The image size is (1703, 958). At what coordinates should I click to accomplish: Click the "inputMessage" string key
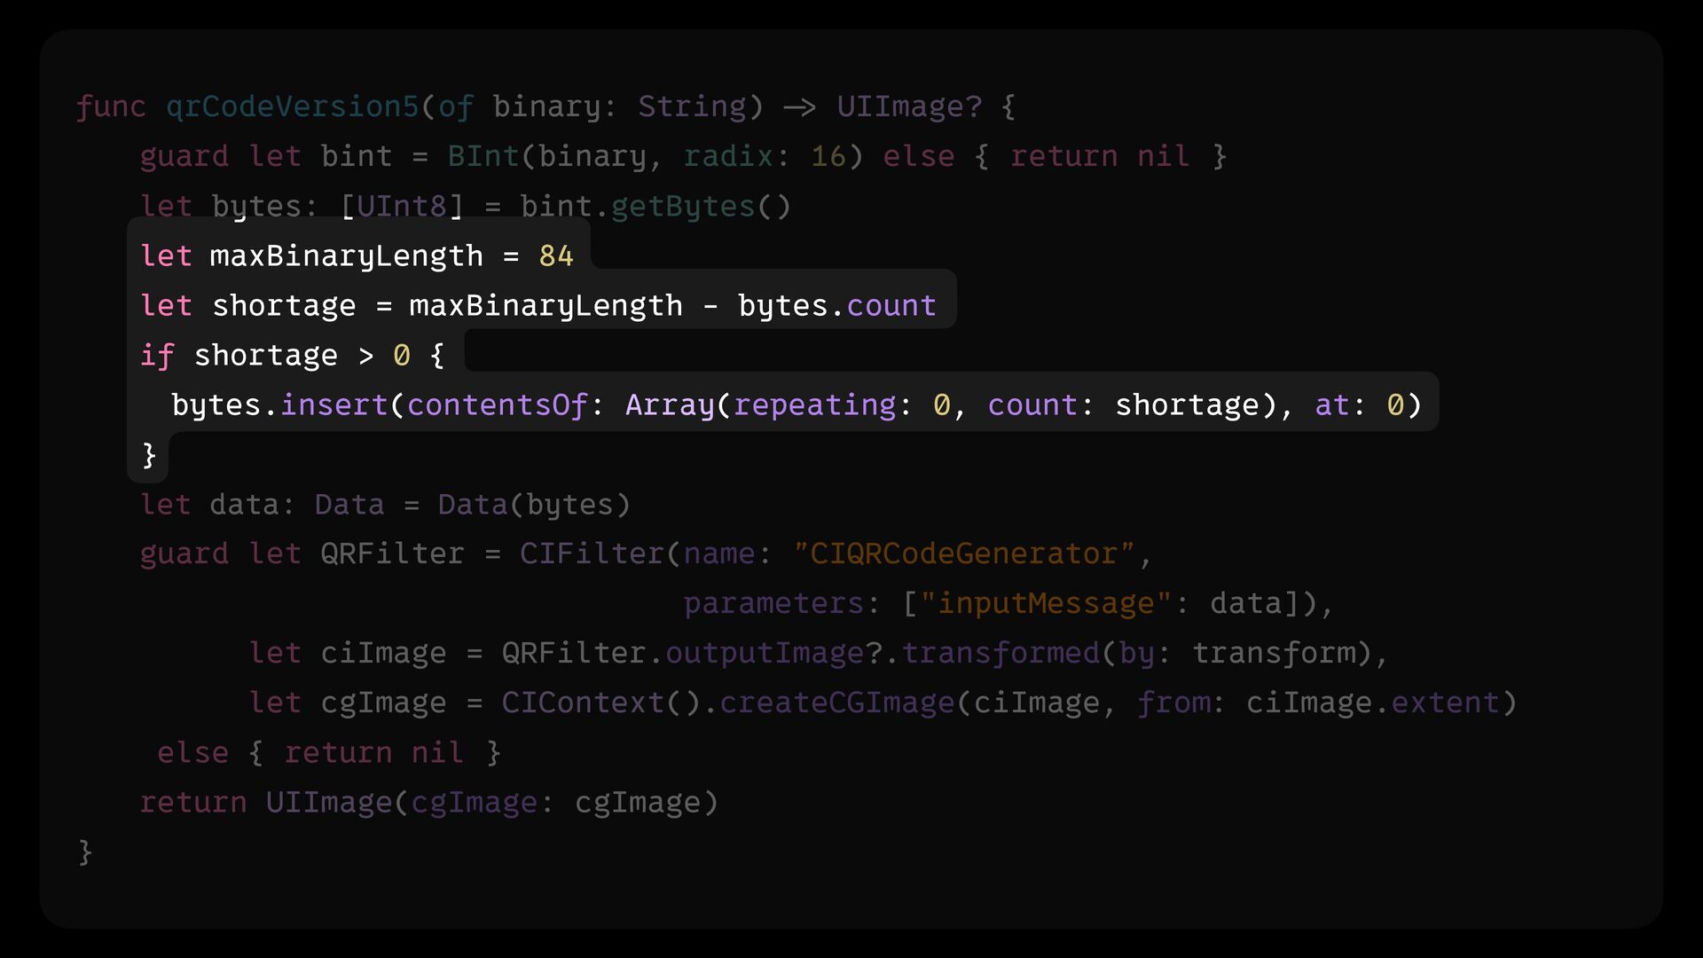(1046, 603)
